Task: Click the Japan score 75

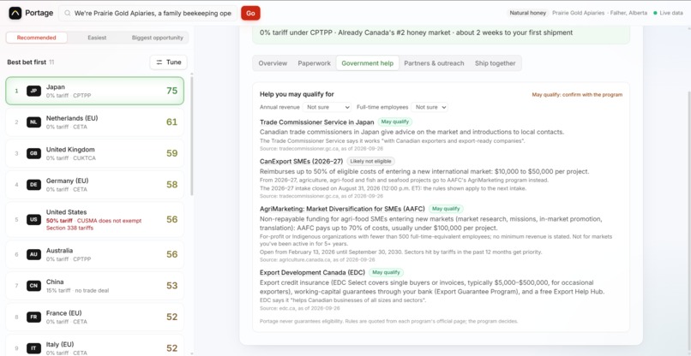Action: point(171,91)
